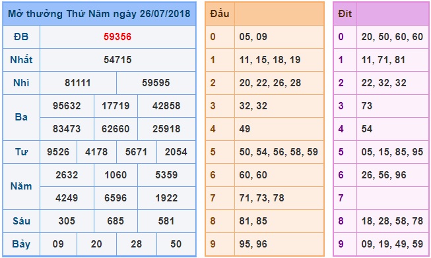Viewport: 431px width, 258px height.
Task: Select Năm prize number 4249
Action: coord(67,198)
